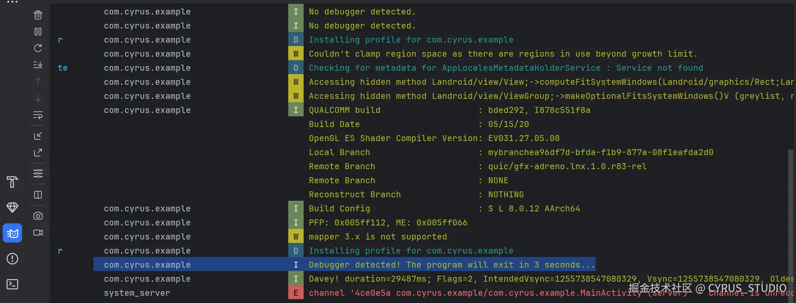Open the Terminal tool window
Viewport: 796px width, 303px height.
[x=12, y=284]
